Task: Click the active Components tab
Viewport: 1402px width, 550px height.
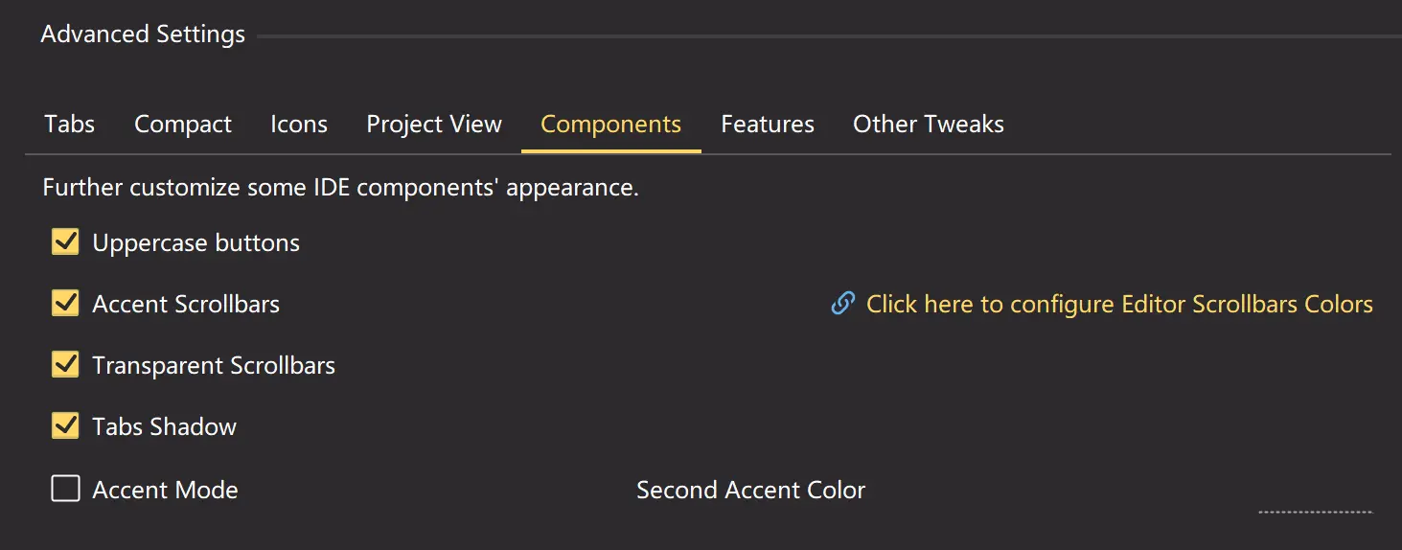Action: tap(611, 125)
